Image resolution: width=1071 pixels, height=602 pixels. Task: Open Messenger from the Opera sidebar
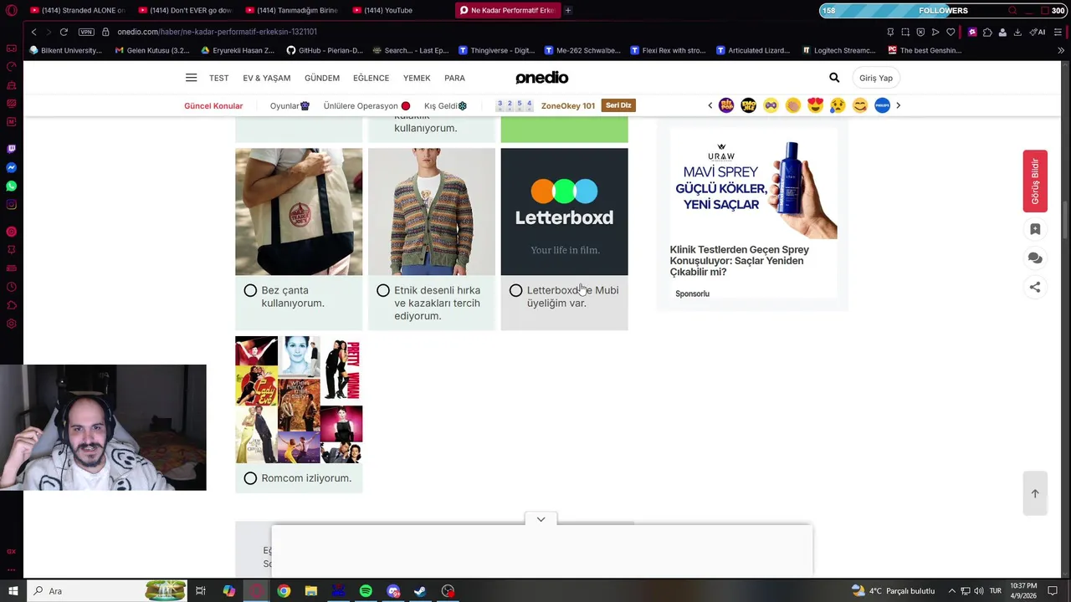click(x=11, y=168)
